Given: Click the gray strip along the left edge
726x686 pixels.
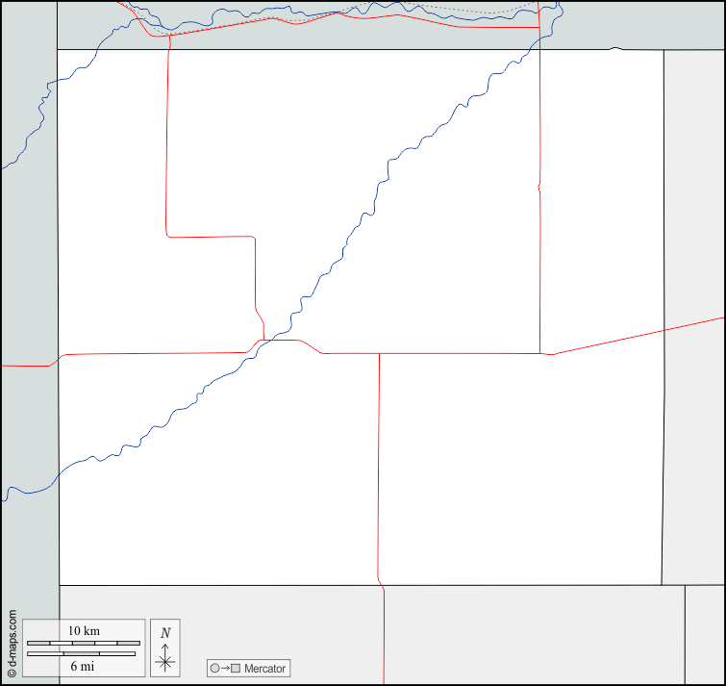Looking at the screenshot, I should [27, 289].
